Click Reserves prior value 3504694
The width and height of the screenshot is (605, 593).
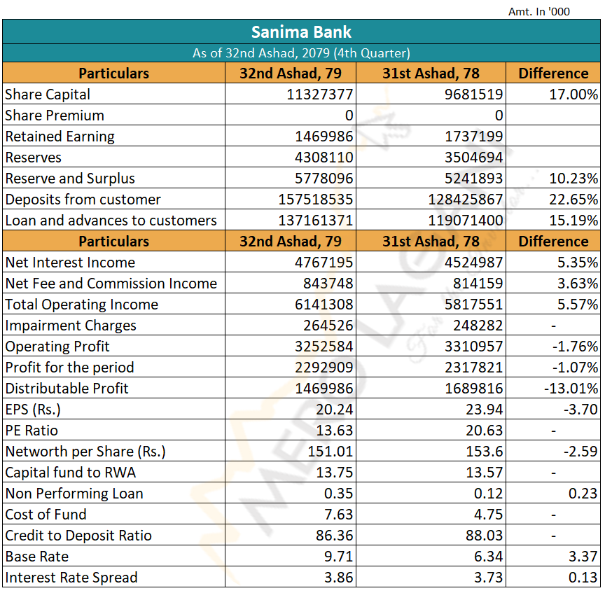[x=474, y=158]
